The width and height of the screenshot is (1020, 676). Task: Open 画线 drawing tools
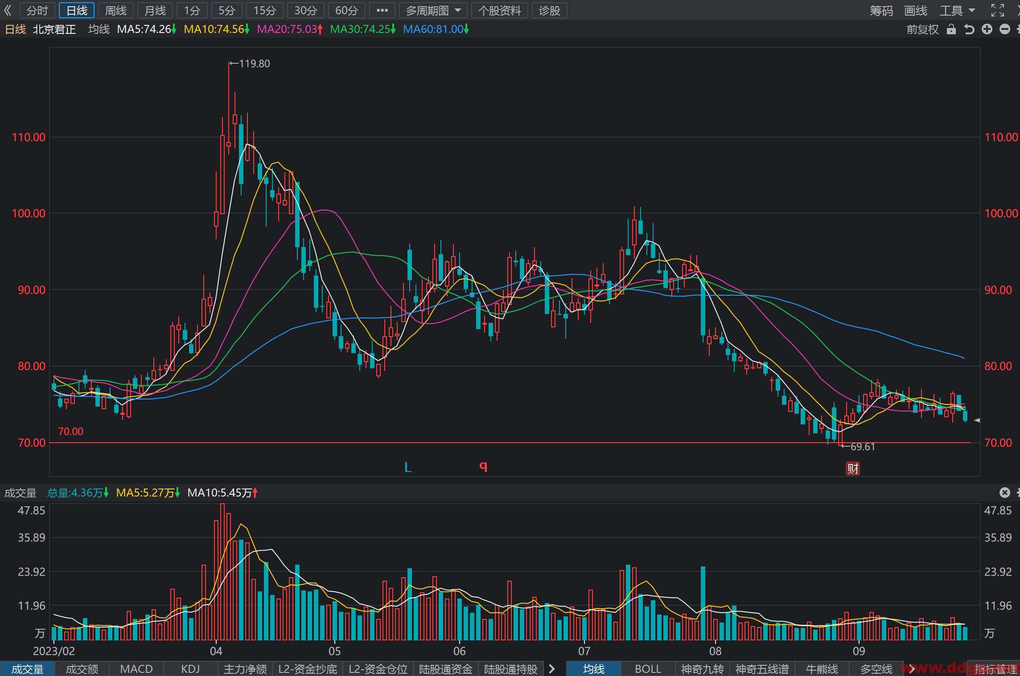pos(916,10)
